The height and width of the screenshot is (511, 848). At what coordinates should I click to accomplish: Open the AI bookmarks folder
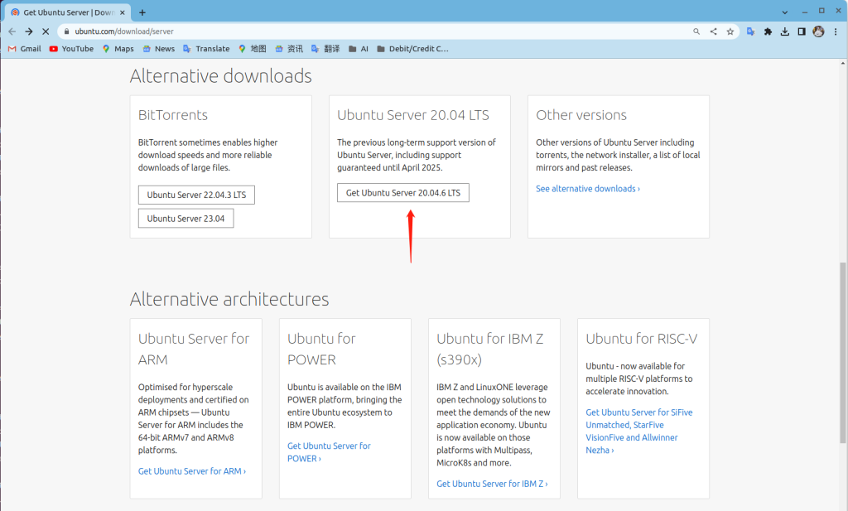point(359,49)
